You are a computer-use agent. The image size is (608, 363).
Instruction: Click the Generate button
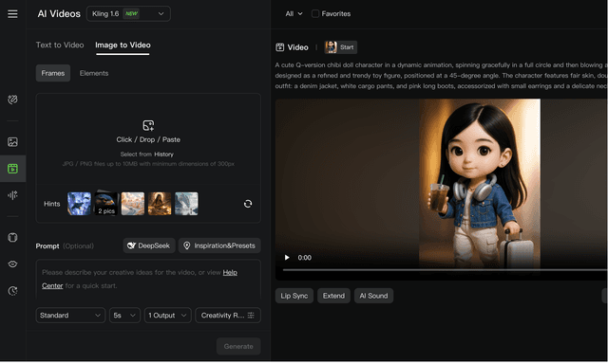238,346
